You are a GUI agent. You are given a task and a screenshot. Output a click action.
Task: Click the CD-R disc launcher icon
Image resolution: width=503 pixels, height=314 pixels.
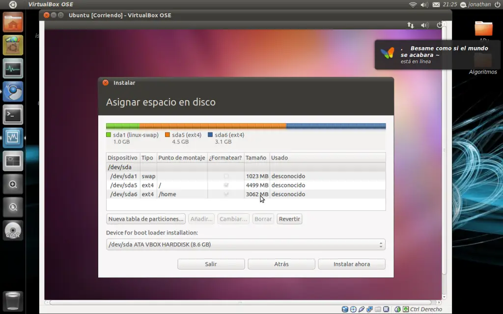tap(13, 231)
